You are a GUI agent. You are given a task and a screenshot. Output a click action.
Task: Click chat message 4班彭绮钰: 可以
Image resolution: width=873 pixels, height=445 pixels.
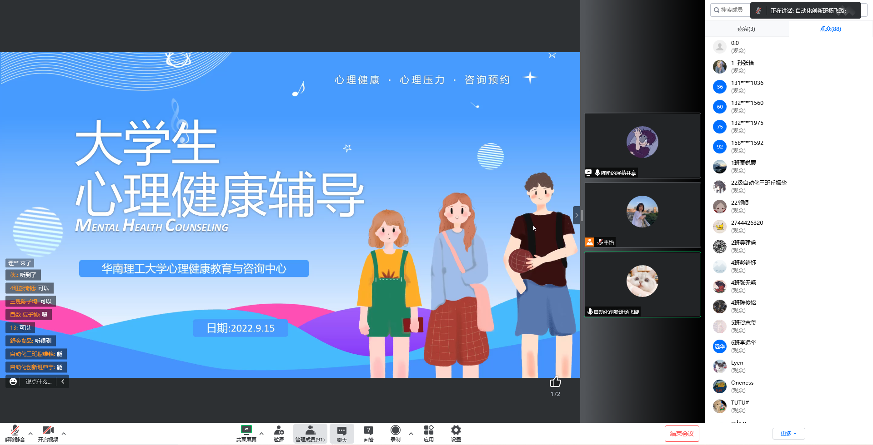(30, 288)
